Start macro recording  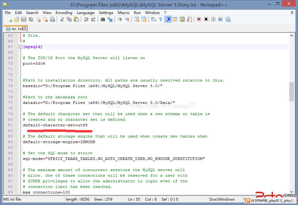(x=199, y=19)
